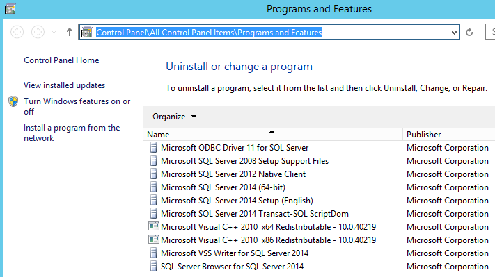The height and width of the screenshot is (277, 495).
Task: Select Microsoft SQL Server 2008 Setup Support Files
Action: (244, 161)
